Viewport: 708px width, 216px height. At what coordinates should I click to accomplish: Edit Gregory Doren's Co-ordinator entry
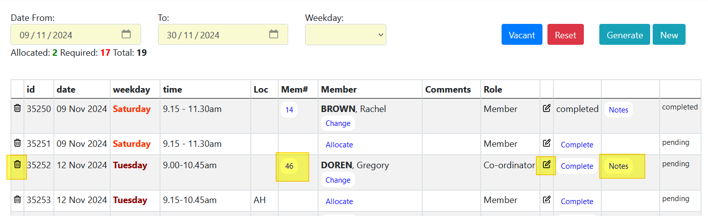[546, 164]
